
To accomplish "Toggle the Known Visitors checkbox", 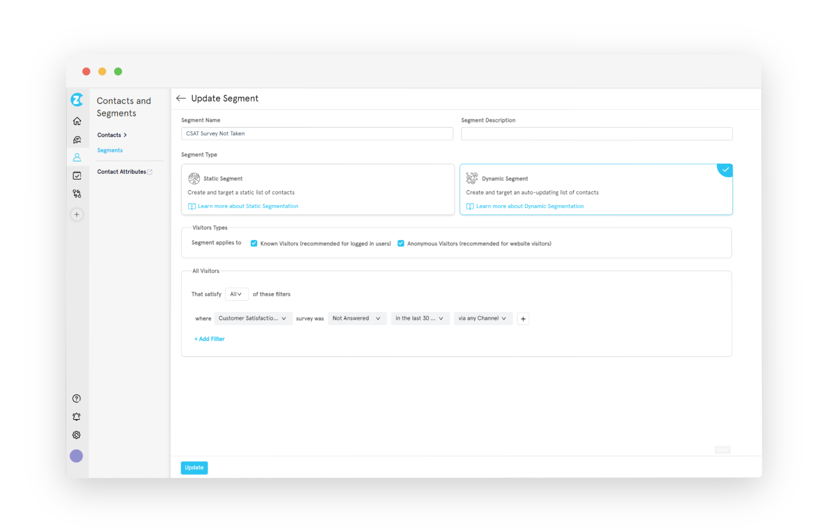I will [x=254, y=244].
